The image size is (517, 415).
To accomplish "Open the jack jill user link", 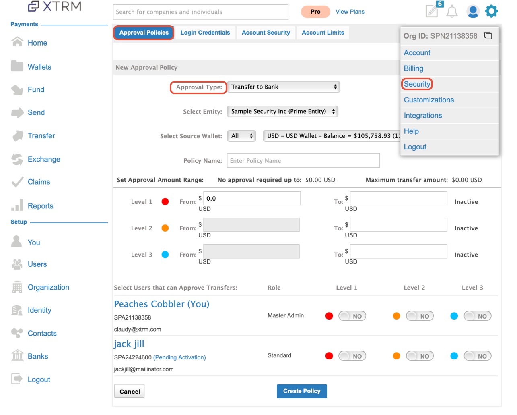I will [x=129, y=344].
